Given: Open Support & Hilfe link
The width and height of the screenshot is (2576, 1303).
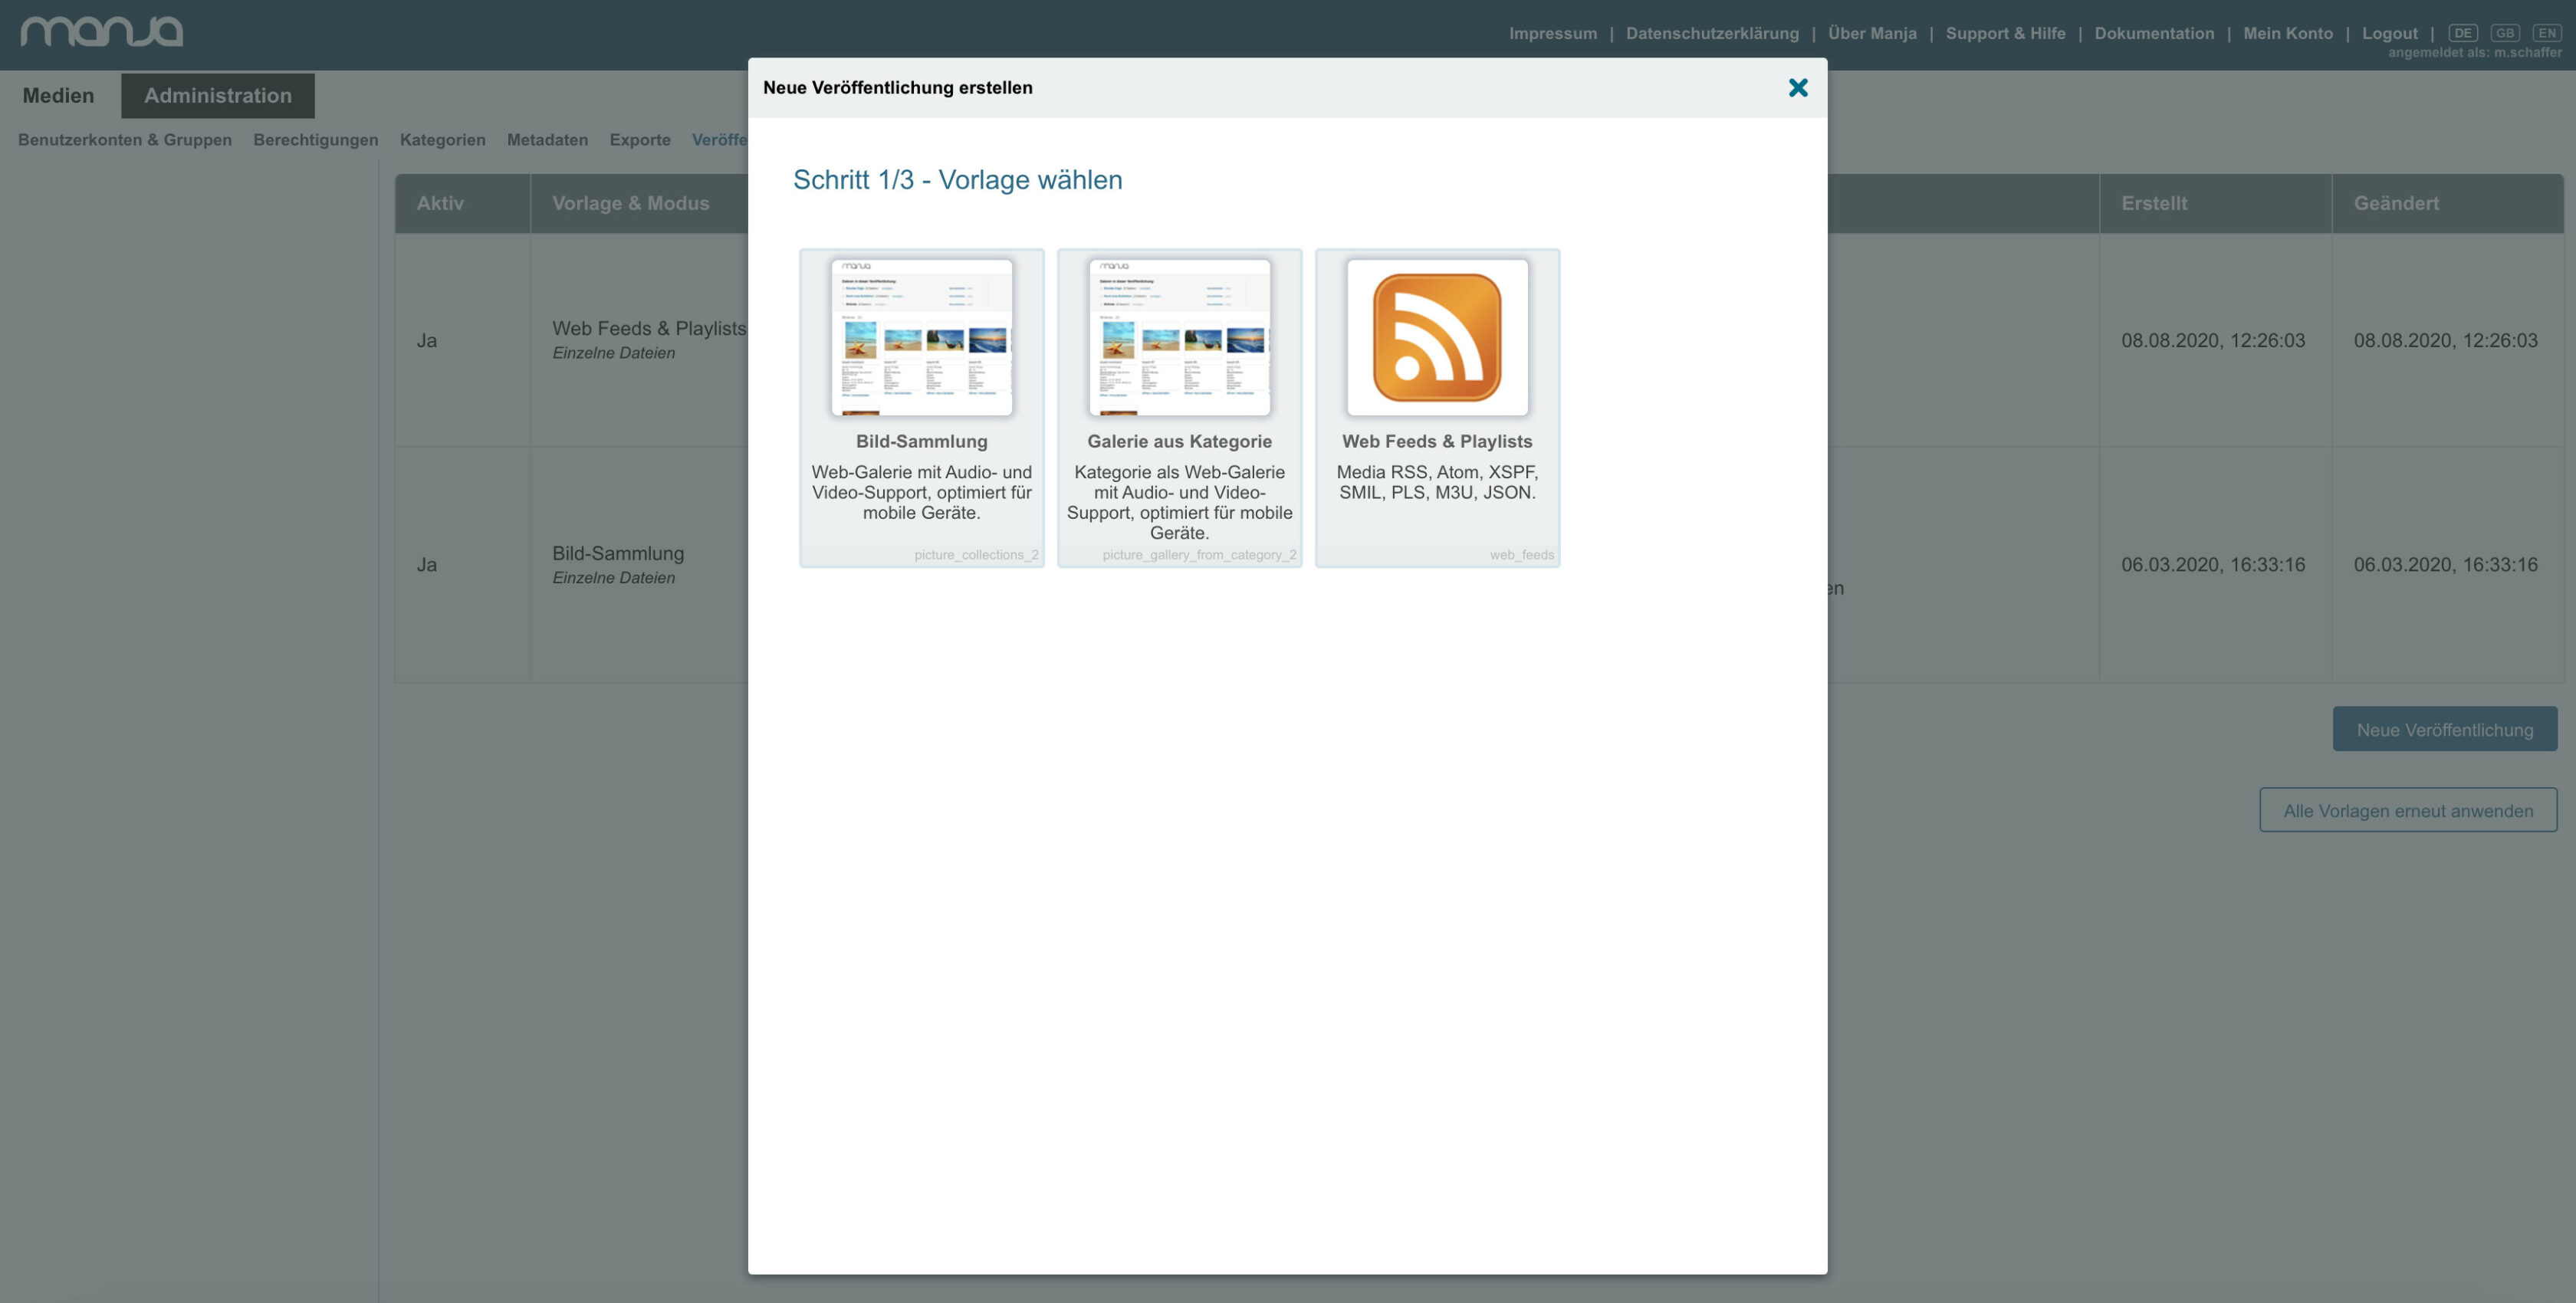Looking at the screenshot, I should [x=2005, y=33].
